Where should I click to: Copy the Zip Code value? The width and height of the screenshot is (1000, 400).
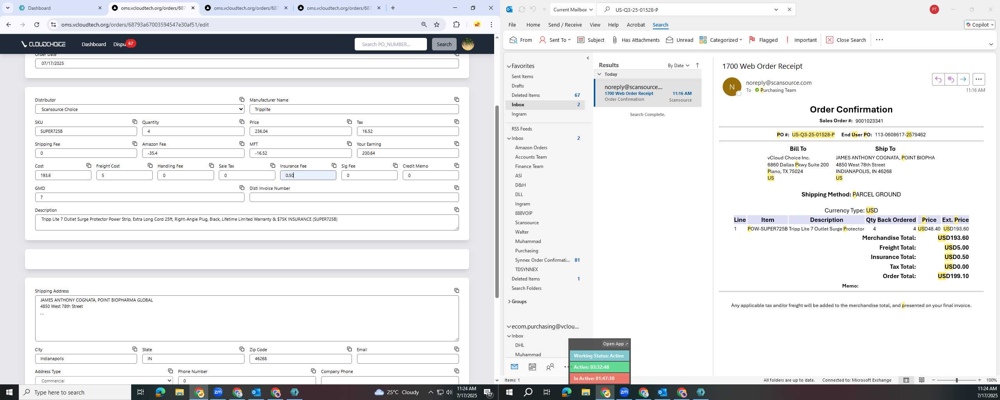[349, 349]
